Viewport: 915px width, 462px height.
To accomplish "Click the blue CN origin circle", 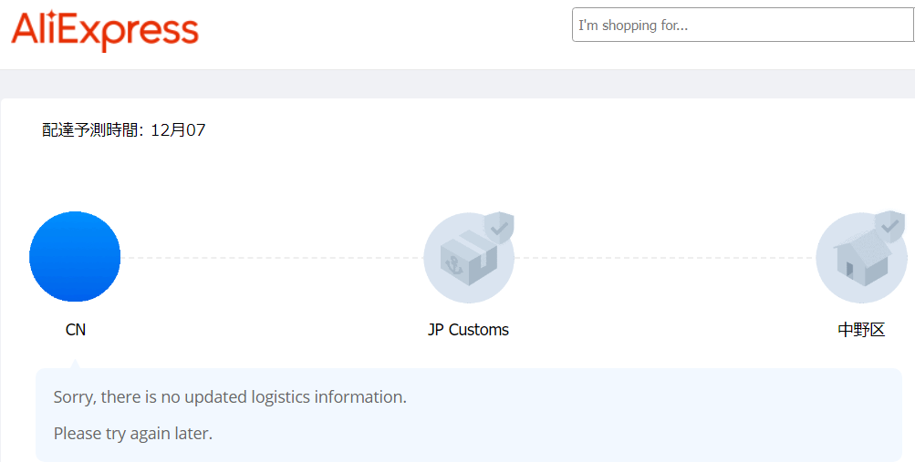I will click(x=75, y=257).
